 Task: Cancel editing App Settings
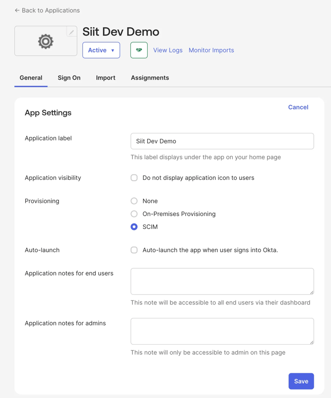coord(298,107)
